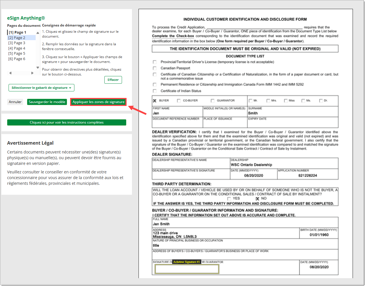Viewport: 366px width, 287px height.
Task: Check Provincial/Territorial Driver's License checkbox
Action: tap(155, 62)
